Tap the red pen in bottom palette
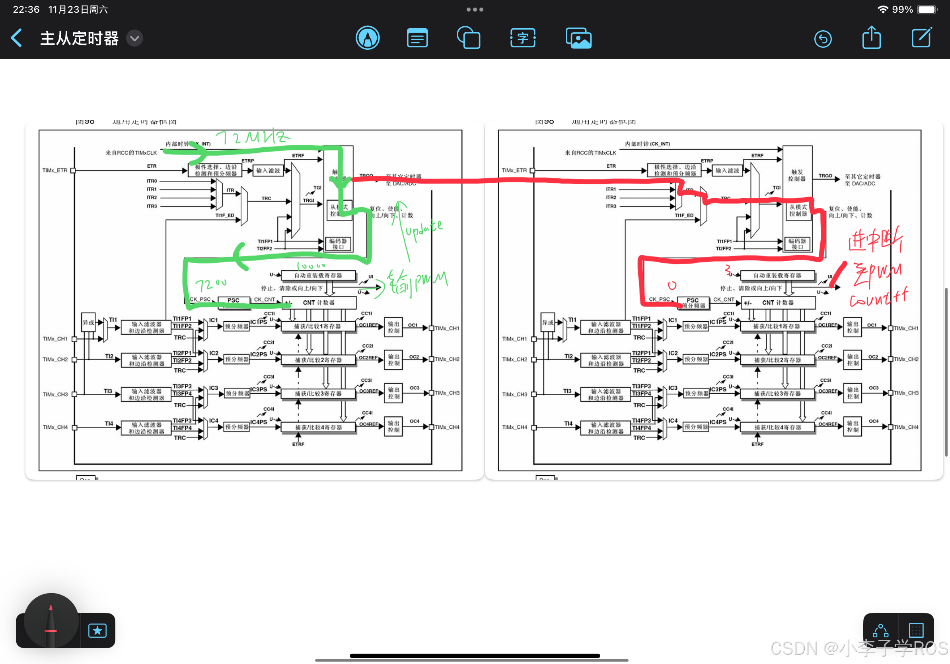This screenshot has height=664, width=950. click(x=51, y=623)
